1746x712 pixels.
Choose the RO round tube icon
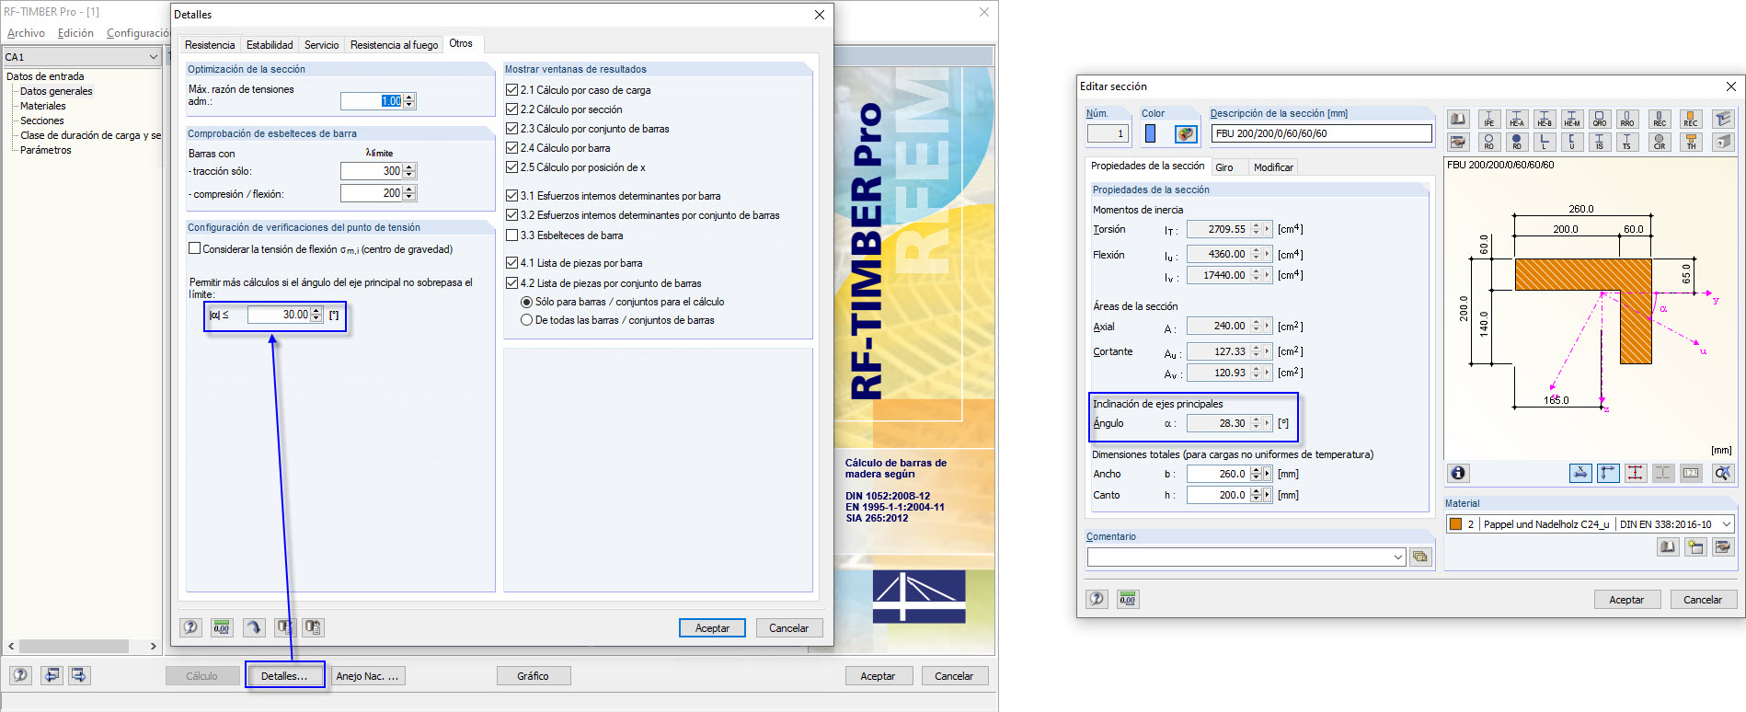pyautogui.click(x=1489, y=143)
